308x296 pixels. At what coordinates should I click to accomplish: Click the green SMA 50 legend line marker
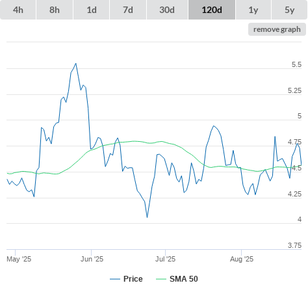point(161,279)
